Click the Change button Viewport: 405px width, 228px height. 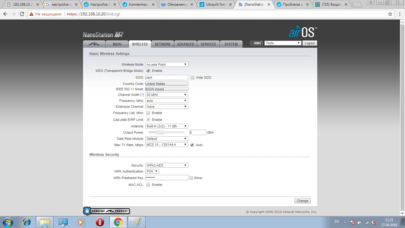pos(302,201)
